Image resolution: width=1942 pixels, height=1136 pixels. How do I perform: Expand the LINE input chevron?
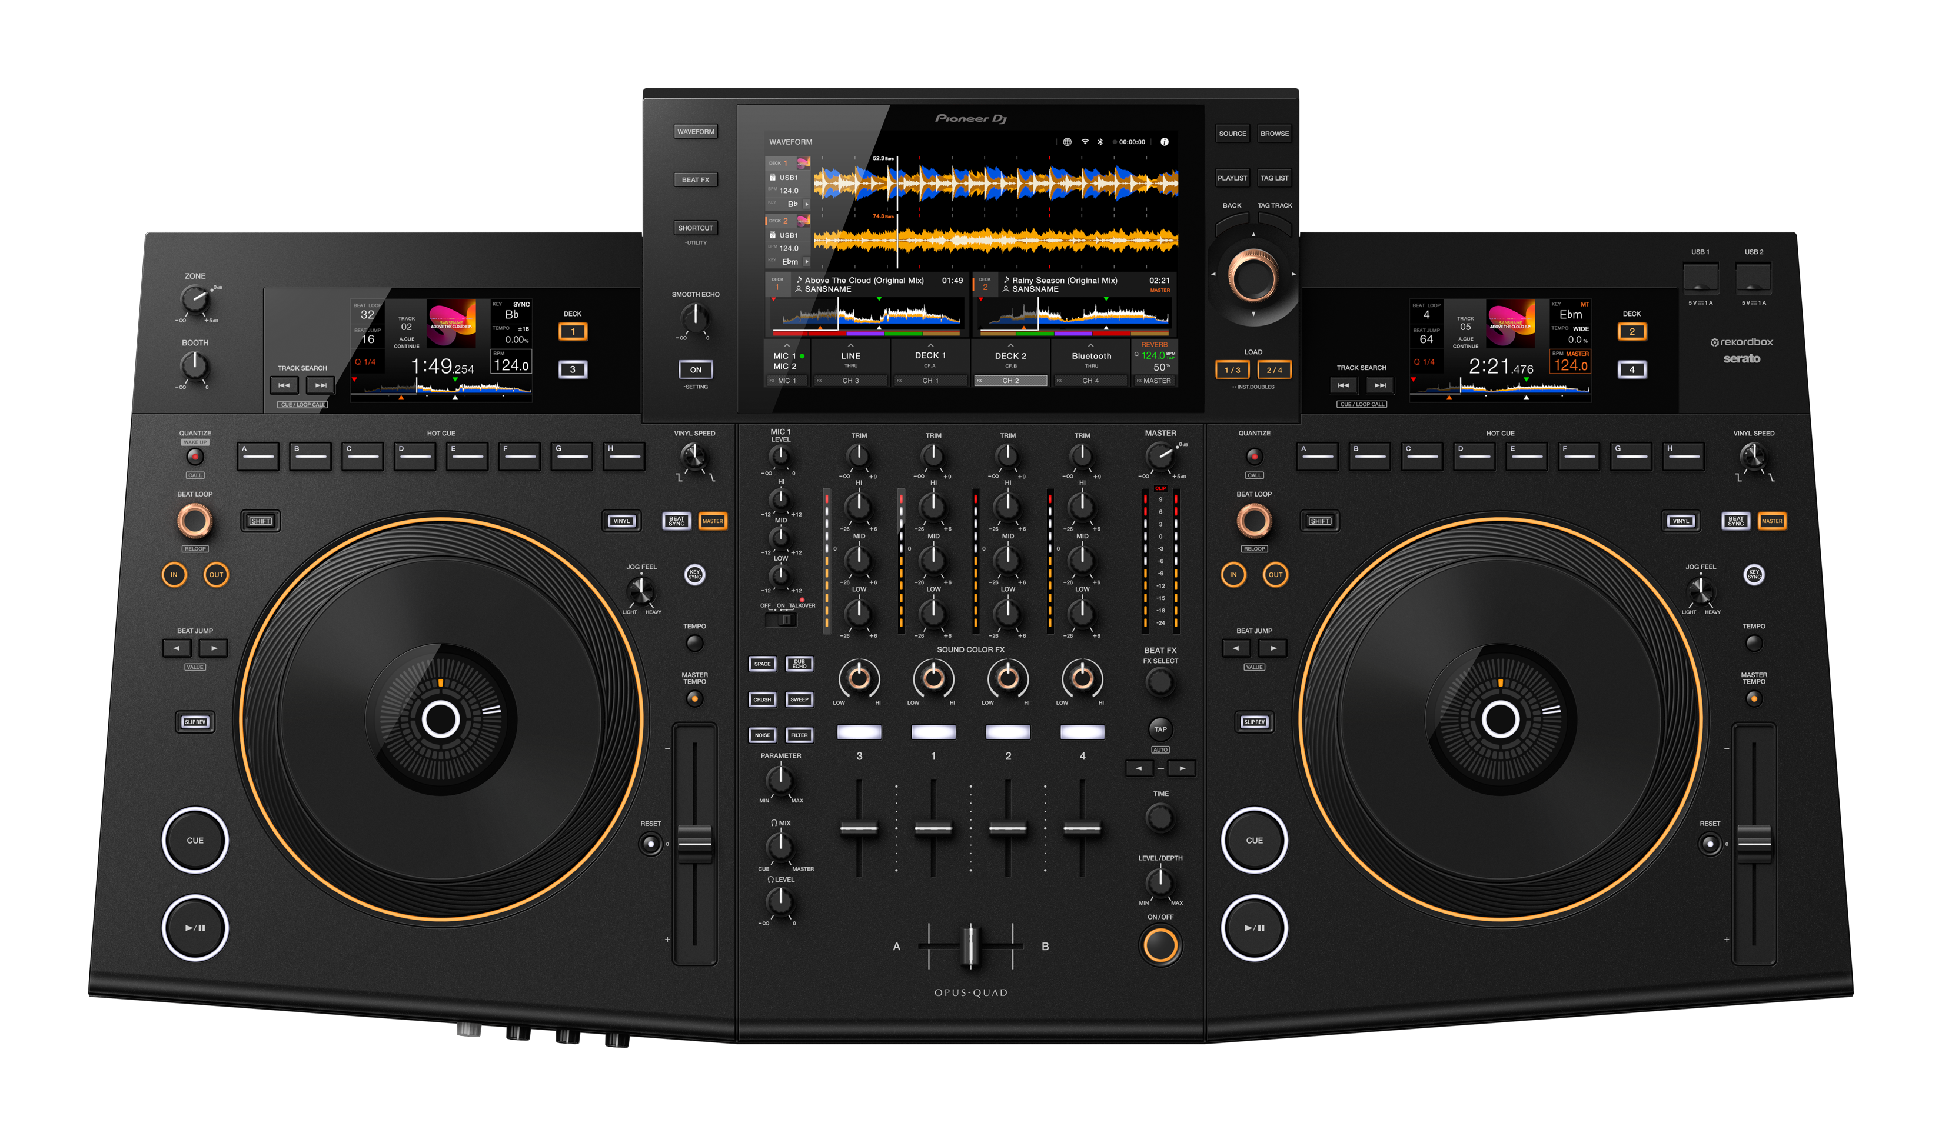[x=851, y=346]
